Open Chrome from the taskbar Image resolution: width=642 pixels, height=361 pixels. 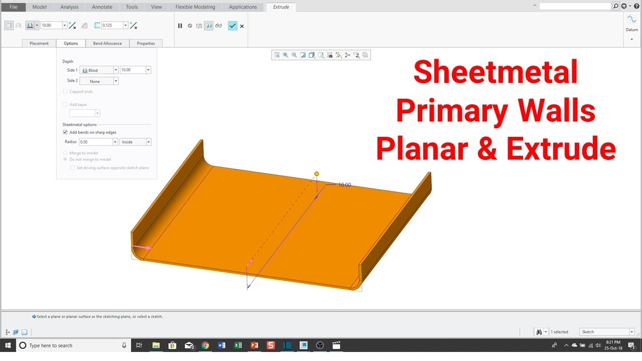click(205, 345)
